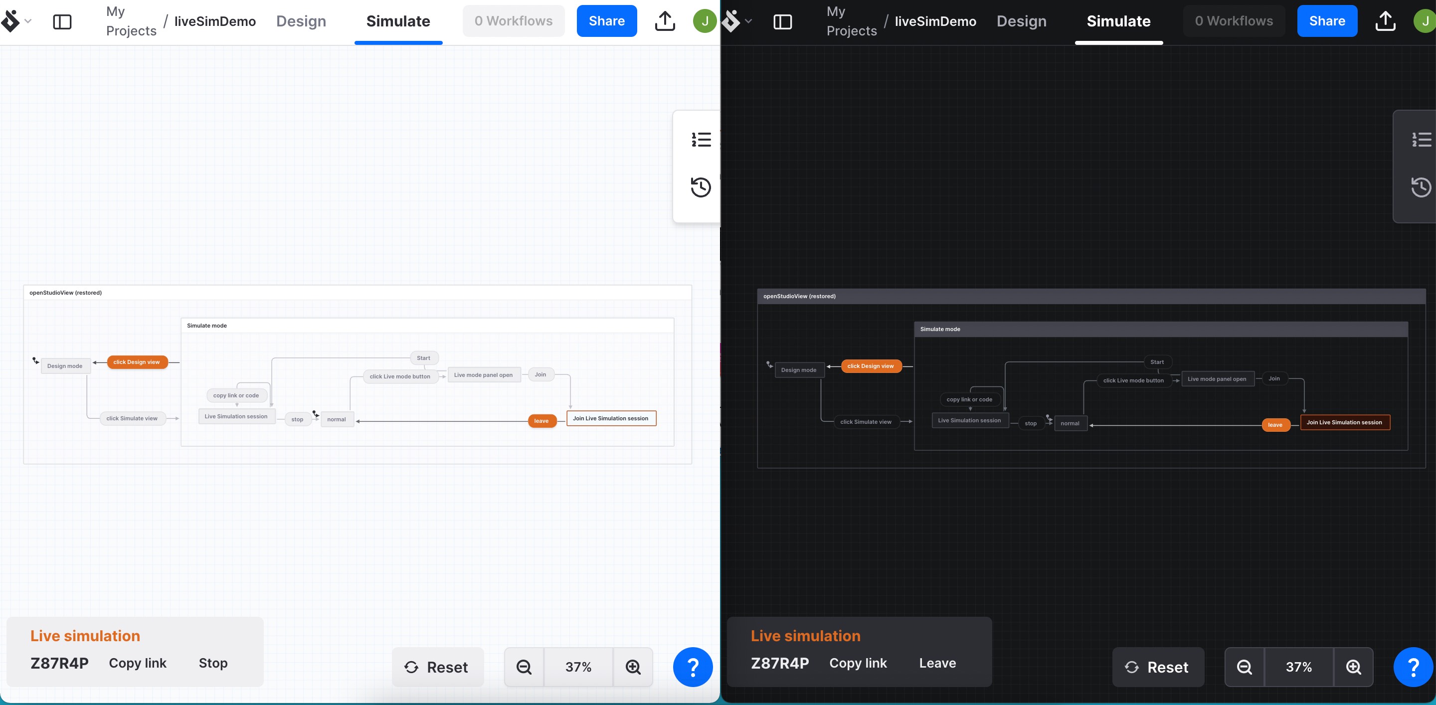Open numbered event list panel in light window
The image size is (1436, 705).
click(x=701, y=139)
